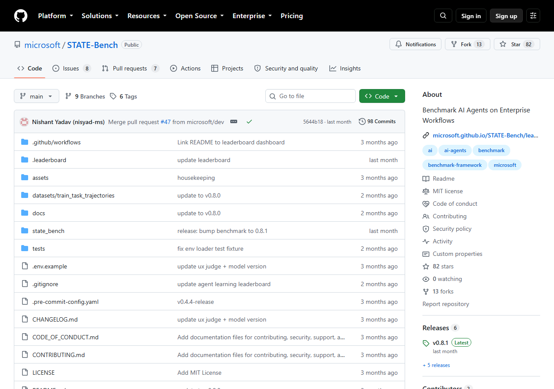This screenshot has width=554, height=389.
Task: Switch to the Issues tab
Action: (x=71, y=68)
